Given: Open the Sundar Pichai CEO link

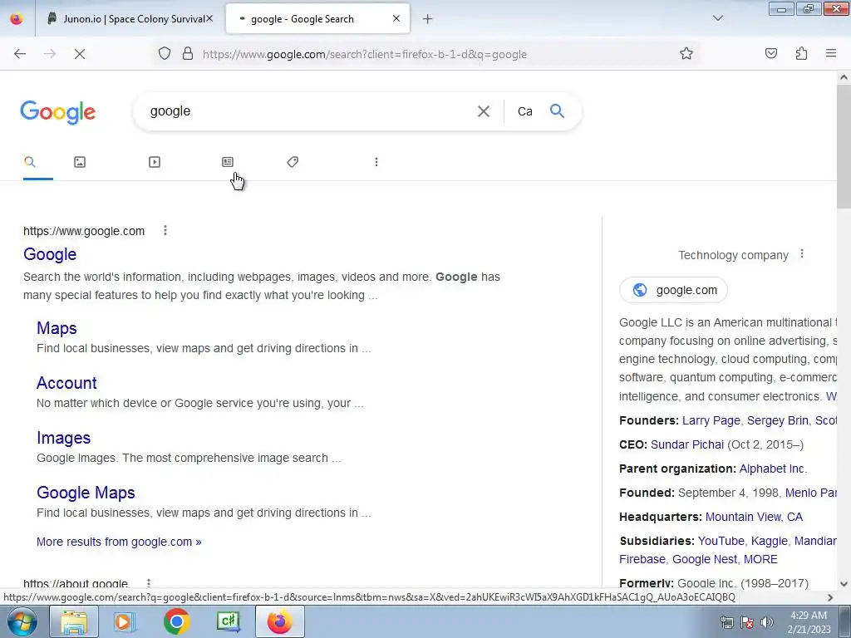Looking at the screenshot, I should pyautogui.click(x=687, y=444).
